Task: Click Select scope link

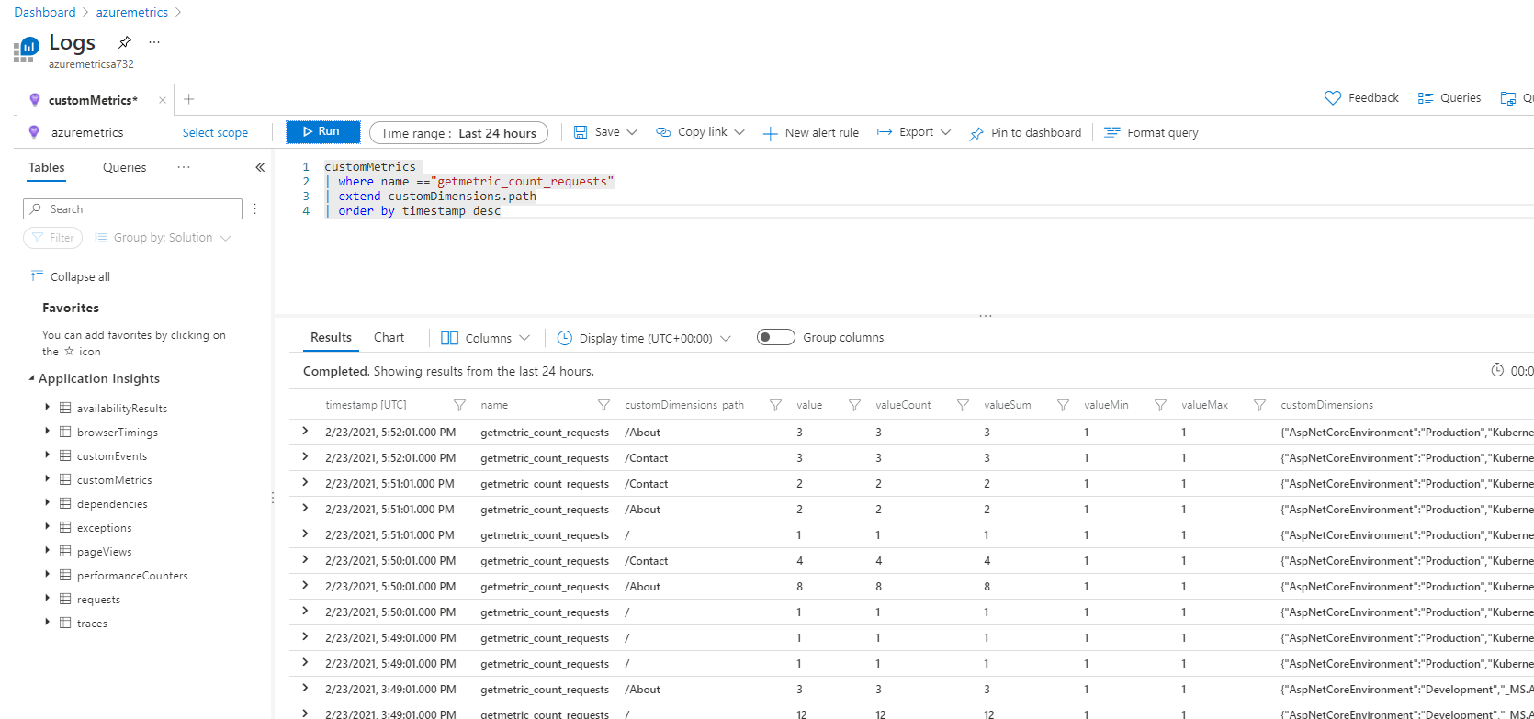Action: pos(215,133)
